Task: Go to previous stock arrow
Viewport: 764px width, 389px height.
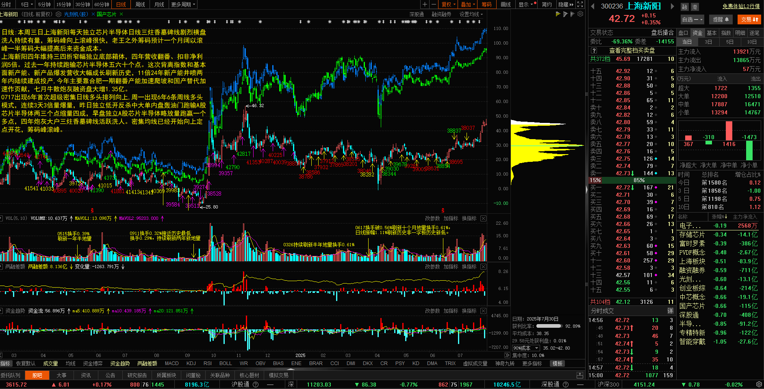Action: tap(593, 6)
